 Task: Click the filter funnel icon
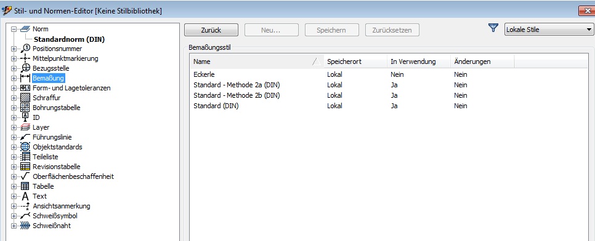[493, 28]
